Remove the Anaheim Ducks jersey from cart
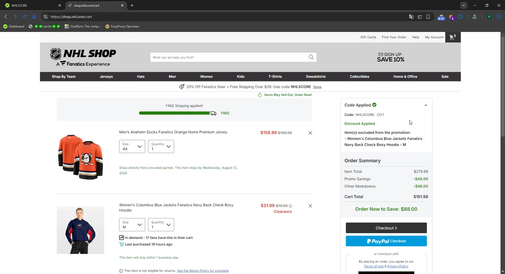 pyautogui.click(x=310, y=133)
